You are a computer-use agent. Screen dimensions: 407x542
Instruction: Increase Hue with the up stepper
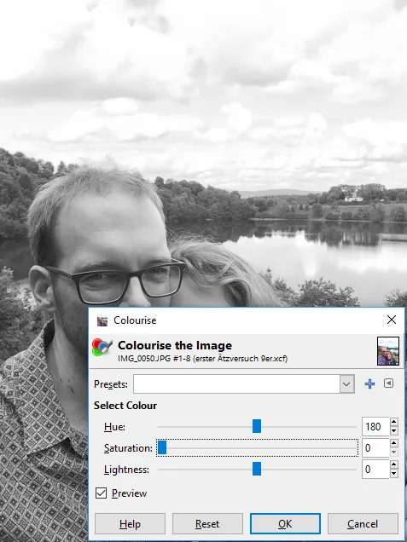tap(394, 422)
